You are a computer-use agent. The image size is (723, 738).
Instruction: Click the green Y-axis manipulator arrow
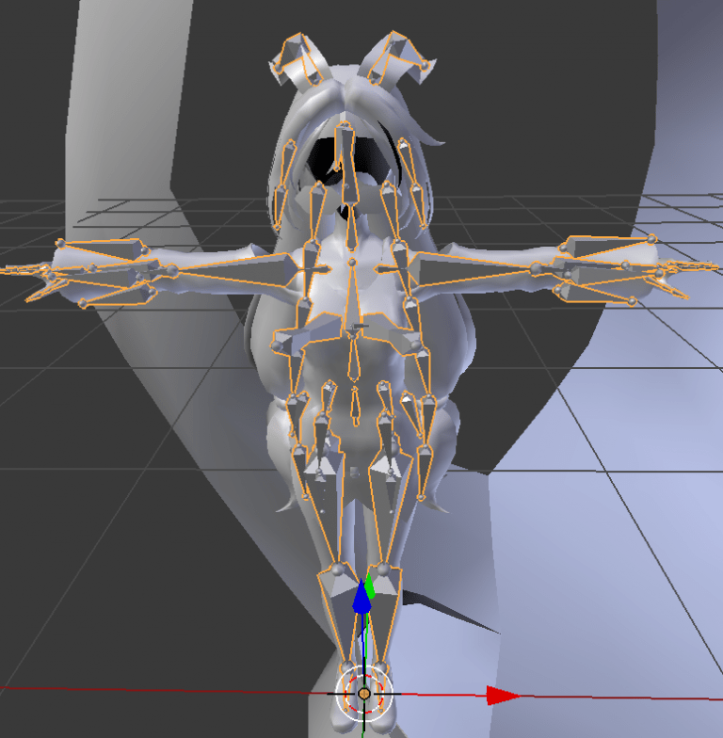coord(369,586)
